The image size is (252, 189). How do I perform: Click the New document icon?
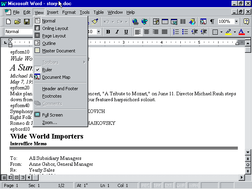(x=8, y=21)
